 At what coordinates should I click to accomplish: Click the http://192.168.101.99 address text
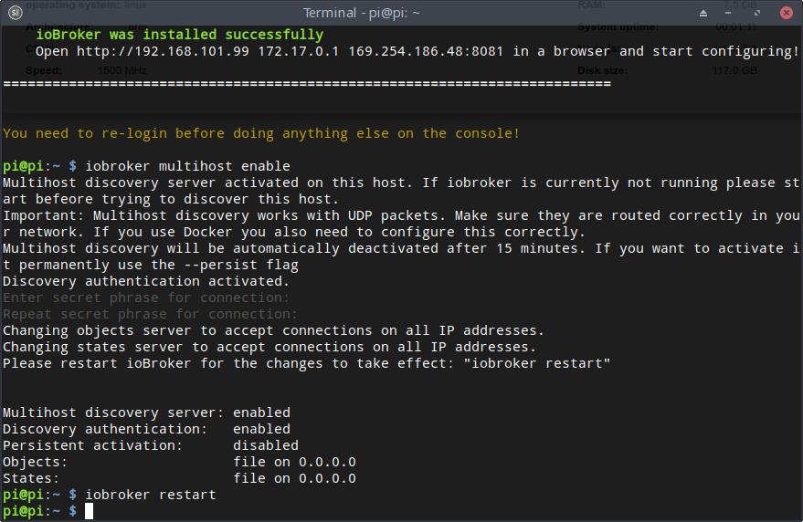pyautogui.click(x=163, y=51)
